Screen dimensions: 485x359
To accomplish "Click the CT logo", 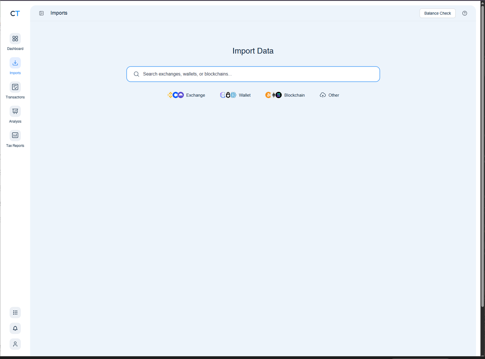I will coord(15,13).
